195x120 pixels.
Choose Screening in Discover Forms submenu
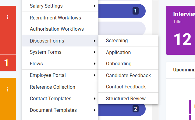[x=129, y=41]
